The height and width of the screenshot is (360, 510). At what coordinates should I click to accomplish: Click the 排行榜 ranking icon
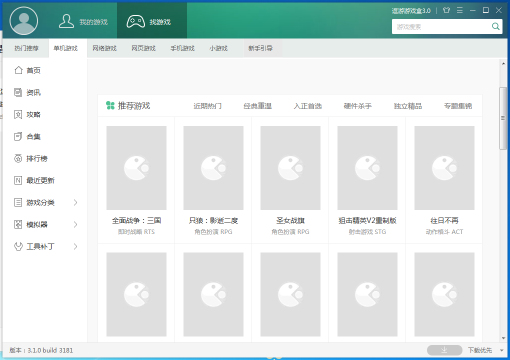point(18,158)
